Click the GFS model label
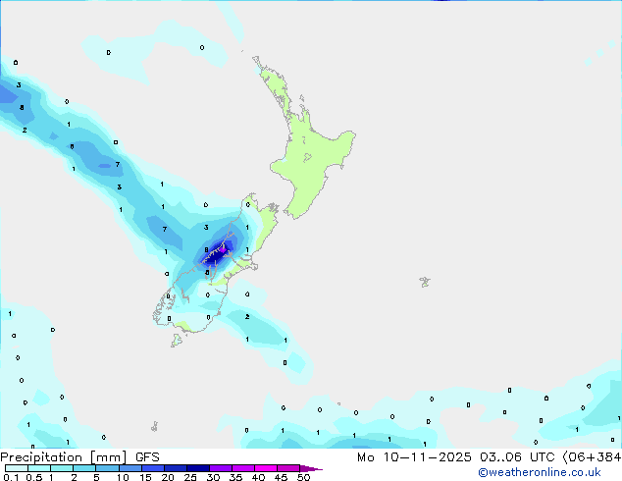Image resolution: width=622 pixels, height=481 pixels. pos(147,457)
